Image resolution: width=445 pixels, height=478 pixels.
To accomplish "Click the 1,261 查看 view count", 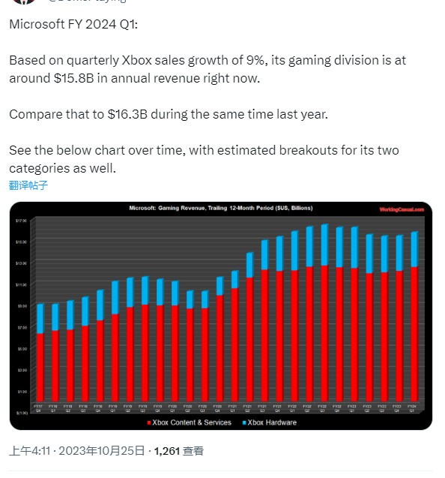I will (x=178, y=450).
